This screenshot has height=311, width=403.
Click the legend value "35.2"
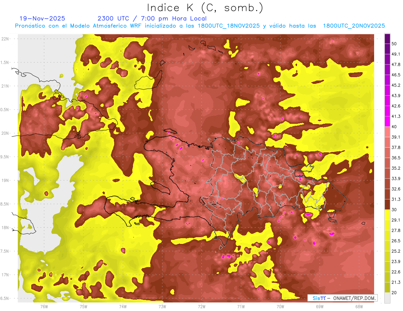pyautogui.click(x=396, y=168)
